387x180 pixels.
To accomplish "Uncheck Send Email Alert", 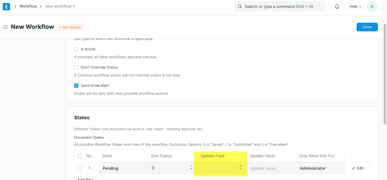I will click(x=76, y=85).
